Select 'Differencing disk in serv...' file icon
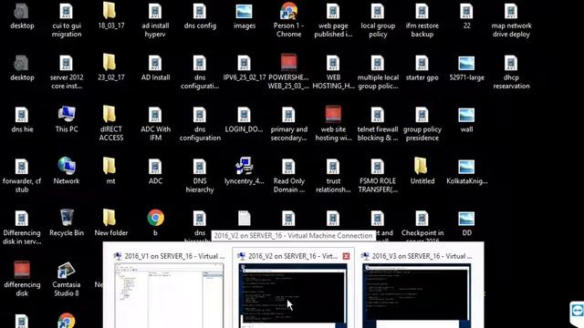Image resolution: width=584 pixels, height=328 pixels. coord(22,219)
